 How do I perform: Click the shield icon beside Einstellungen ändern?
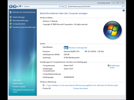[x=108, y=66]
